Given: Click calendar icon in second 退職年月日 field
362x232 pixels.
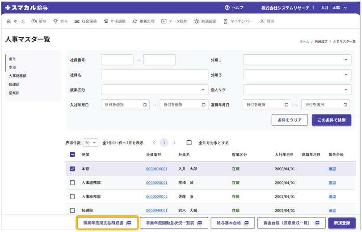Looking at the screenshot, I should pyautogui.click(x=345, y=105).
